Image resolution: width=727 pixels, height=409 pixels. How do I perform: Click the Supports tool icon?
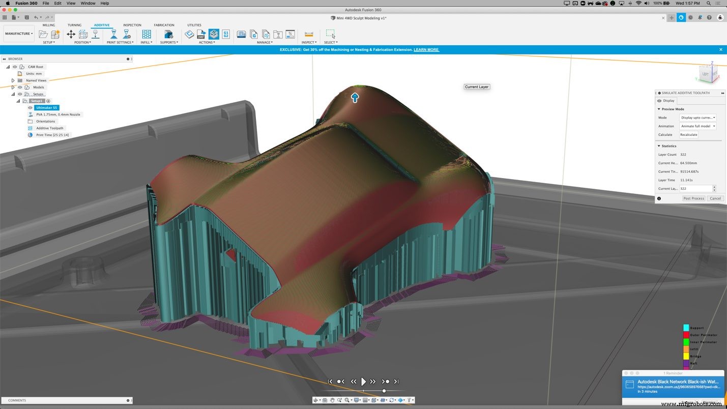[x=168, y=34]
